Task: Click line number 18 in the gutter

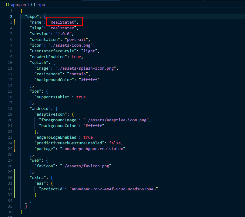Action: (11, 108)
